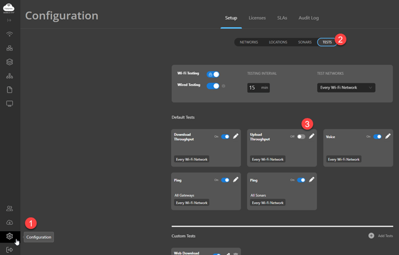The width and height of the screenshot is (399, 255).
Task: Click the Add Tests link
Action: coord(385,236)
